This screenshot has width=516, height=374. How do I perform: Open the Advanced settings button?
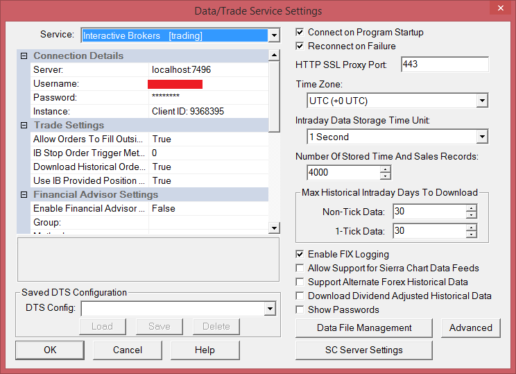tap(471, 328)
